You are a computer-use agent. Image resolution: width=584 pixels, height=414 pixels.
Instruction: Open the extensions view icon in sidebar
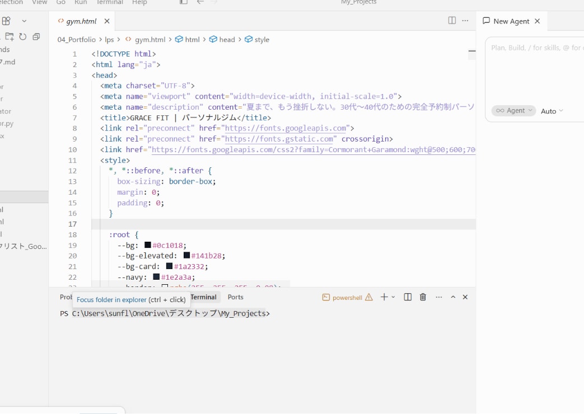tap(6, 21)
